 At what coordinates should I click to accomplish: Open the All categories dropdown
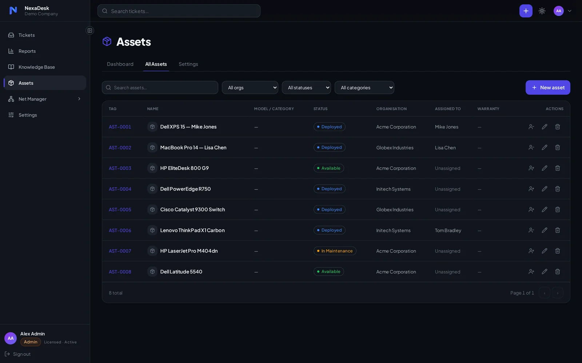[364, 87]
